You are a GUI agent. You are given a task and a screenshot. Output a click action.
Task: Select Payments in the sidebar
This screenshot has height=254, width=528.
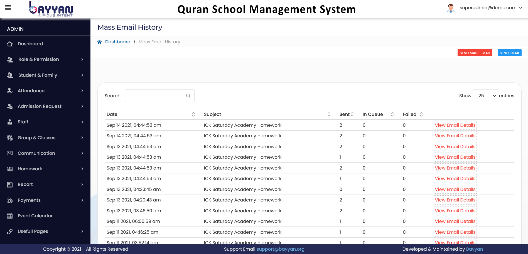click(x=29, y=200)
